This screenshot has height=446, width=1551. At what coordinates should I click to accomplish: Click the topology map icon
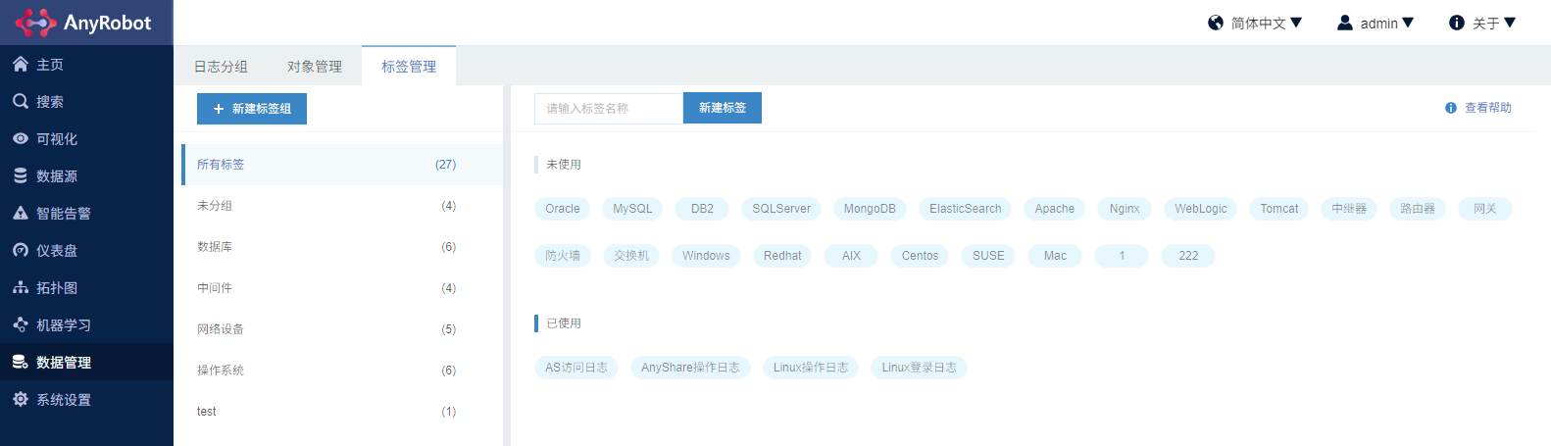pyautogui.click(x=21, y=288)
